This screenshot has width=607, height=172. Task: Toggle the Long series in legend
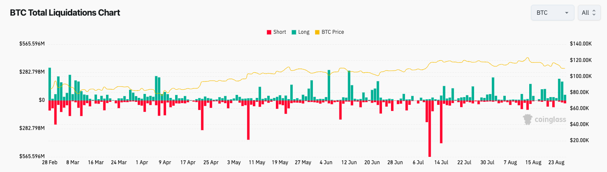coord(300,32)
